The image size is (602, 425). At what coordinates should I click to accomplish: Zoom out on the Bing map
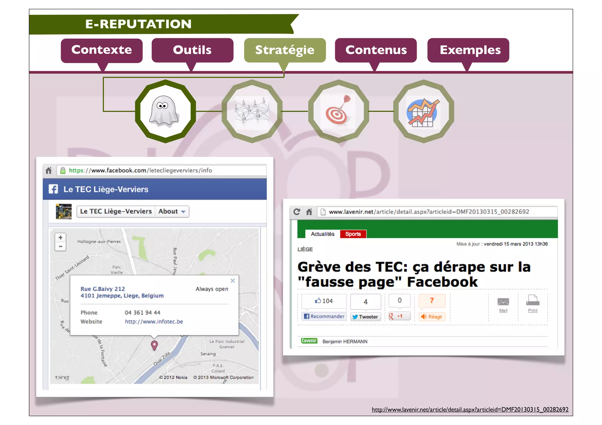click(x=61, y=246)
